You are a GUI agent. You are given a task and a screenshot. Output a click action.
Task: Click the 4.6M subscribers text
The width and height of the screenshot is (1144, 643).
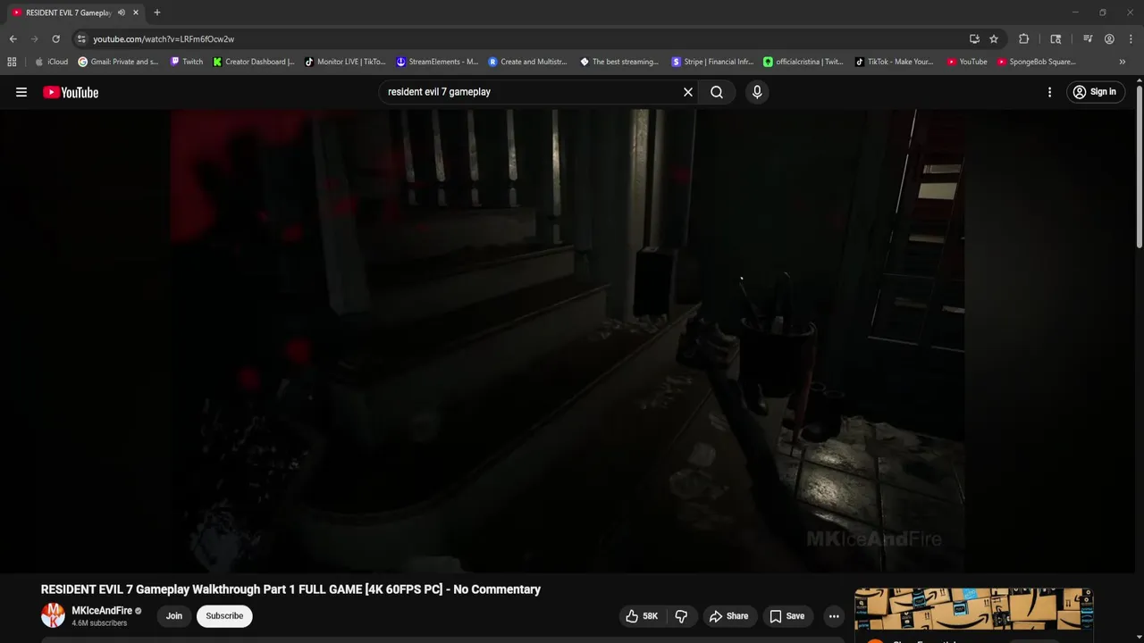tap(99, 623)
